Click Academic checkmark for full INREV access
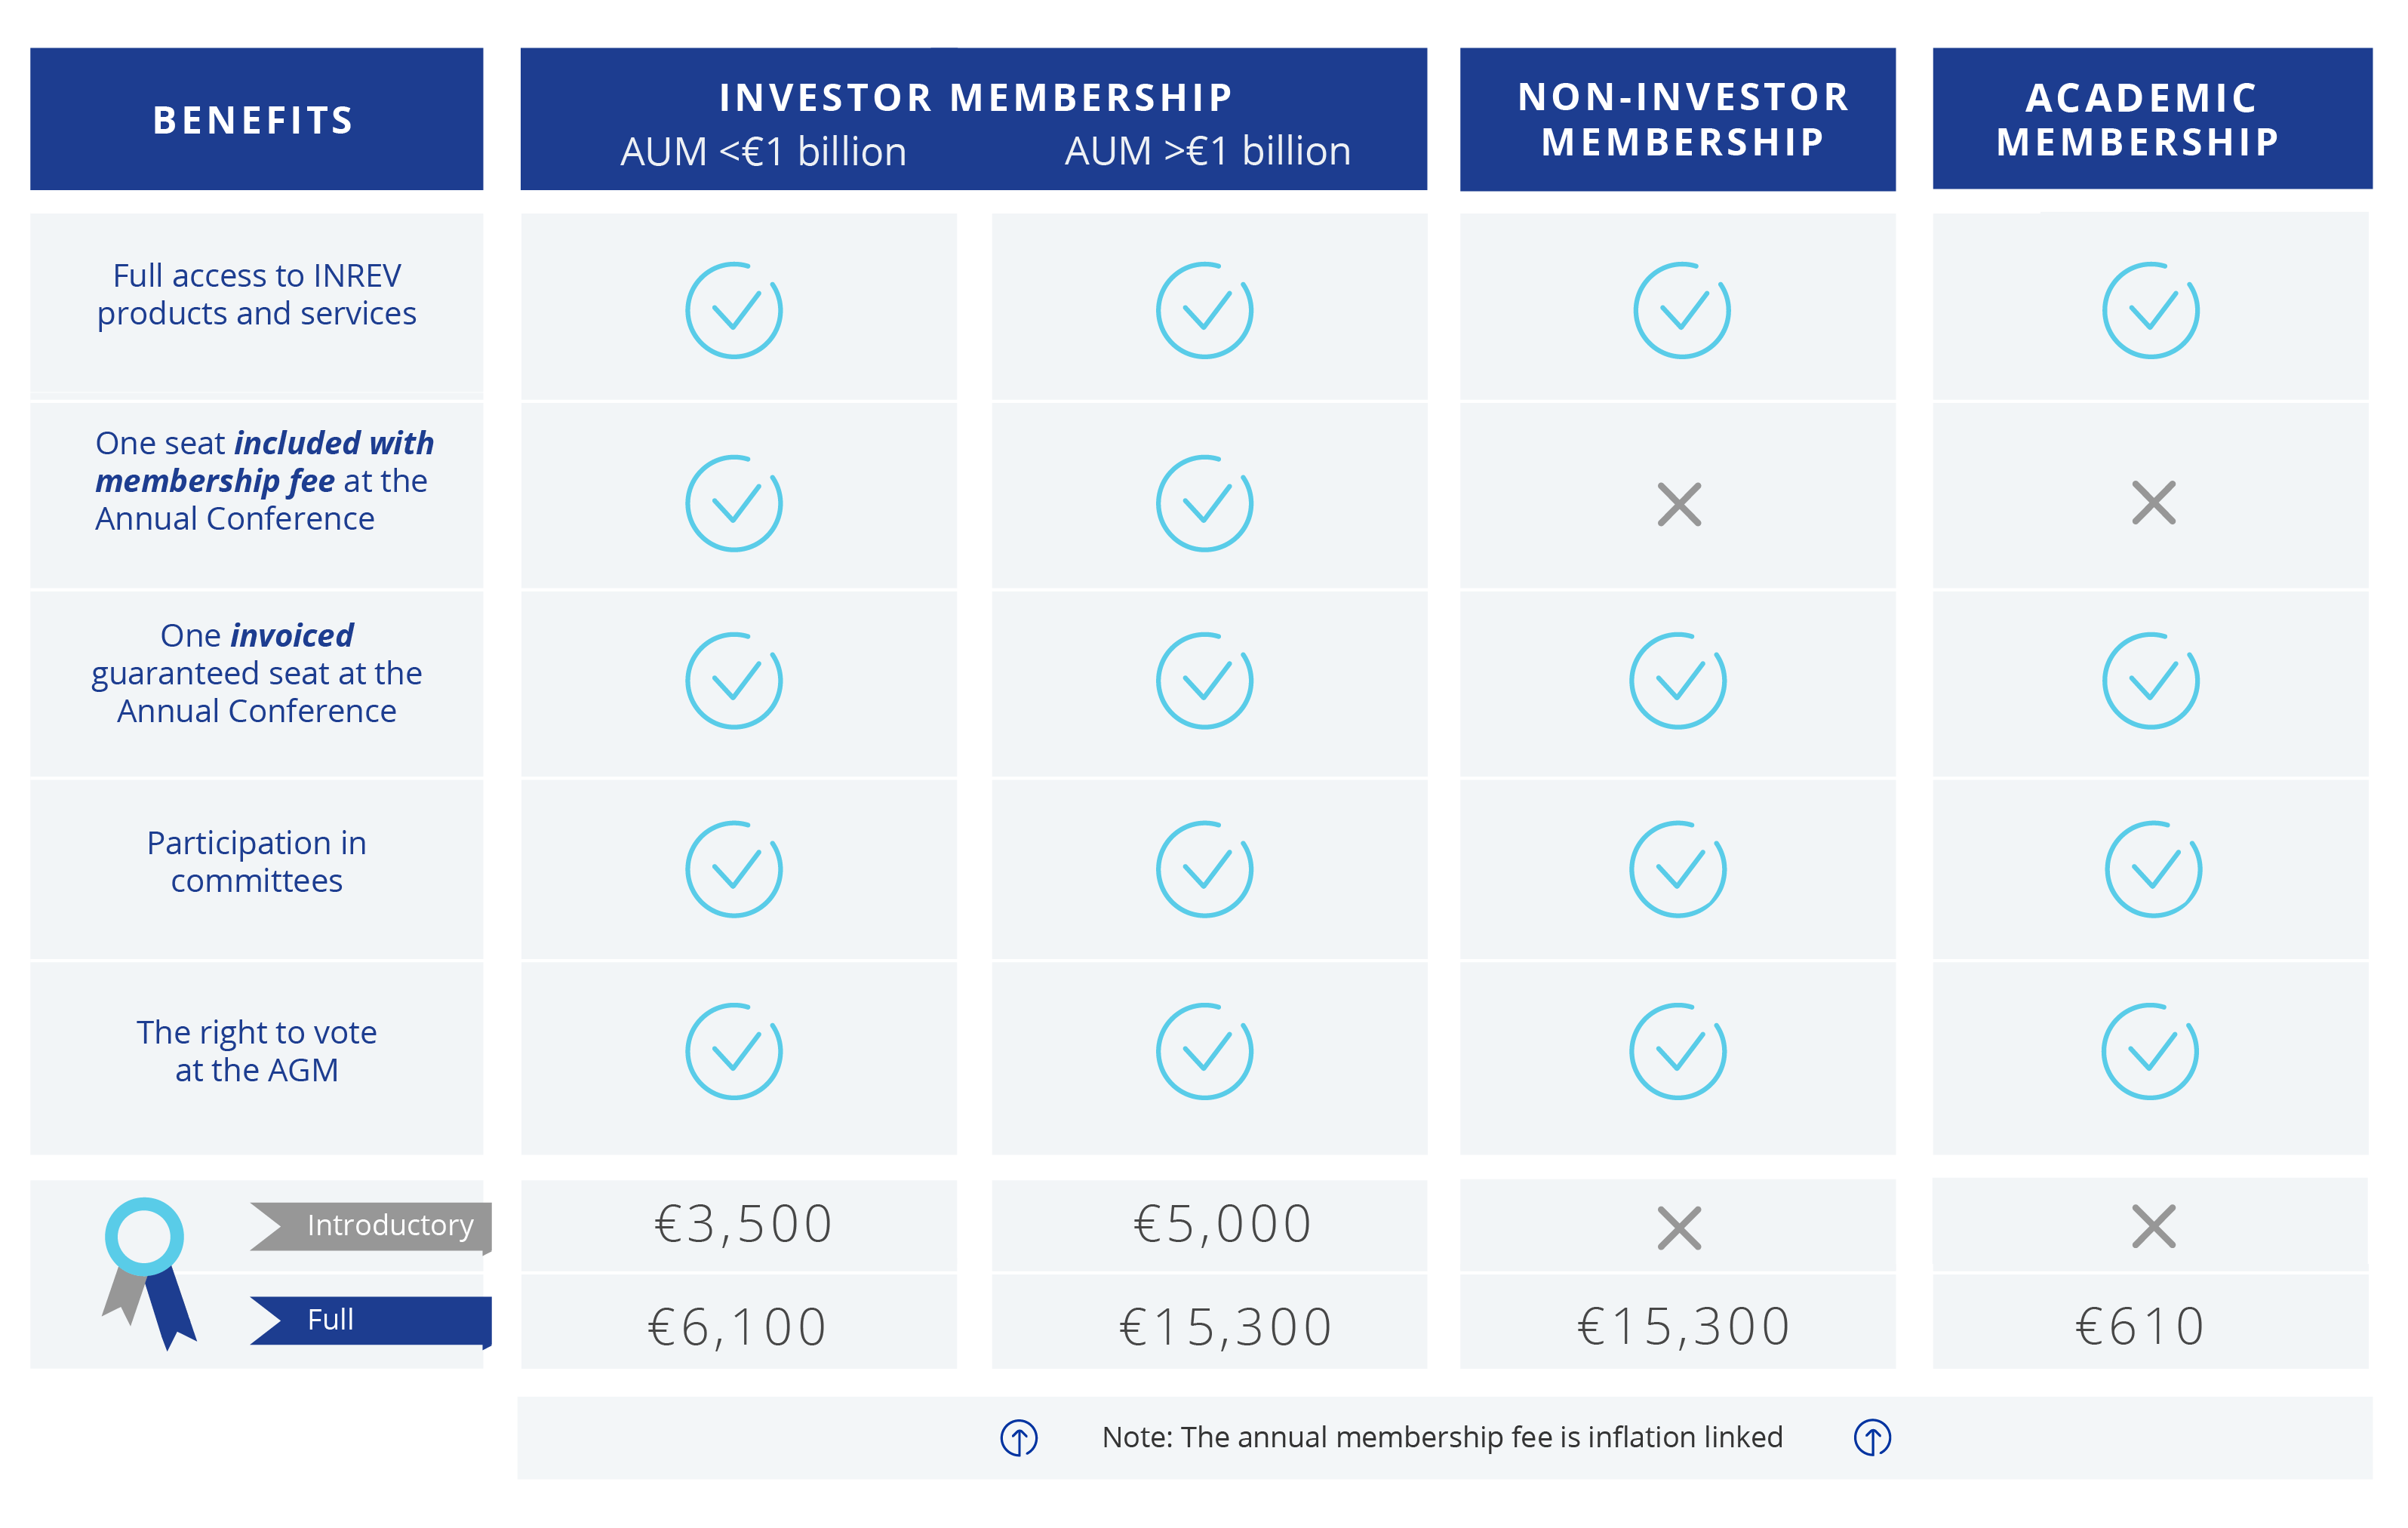The image size is (2408, 1528). 2150,311
